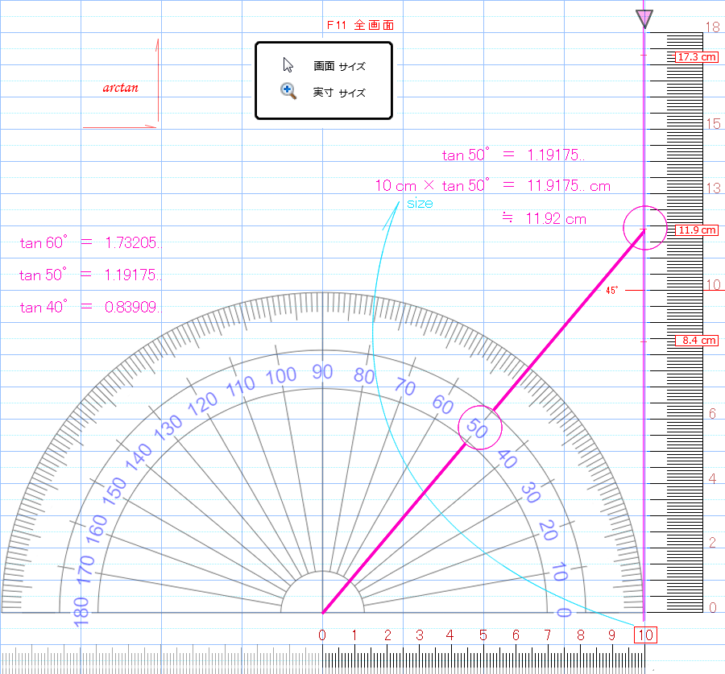Click the 8.4 cm ruler label box

pos(696,341)
